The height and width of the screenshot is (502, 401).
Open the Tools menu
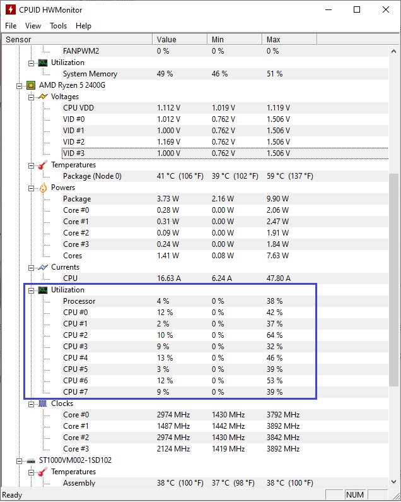coord(58,26)
